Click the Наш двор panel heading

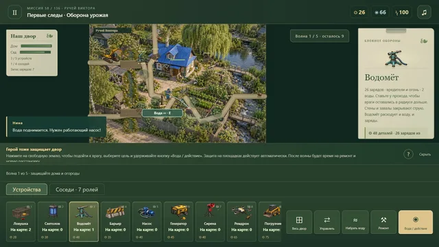coord(23,36)
